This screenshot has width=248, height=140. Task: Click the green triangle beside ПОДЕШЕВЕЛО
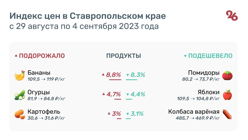click(185, 56)
